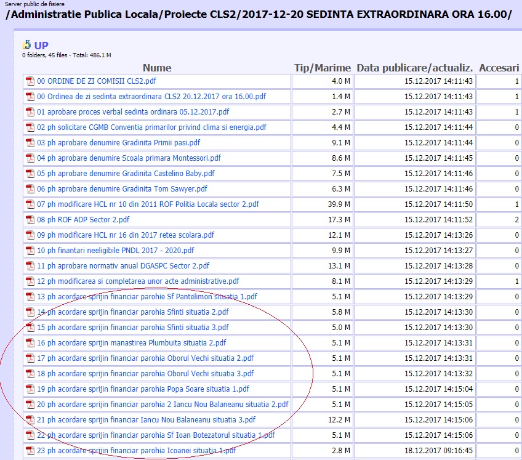
Task: Click PDF icon beside 00 ORDINE DE ZI COMISII
Action: (30, 81)
